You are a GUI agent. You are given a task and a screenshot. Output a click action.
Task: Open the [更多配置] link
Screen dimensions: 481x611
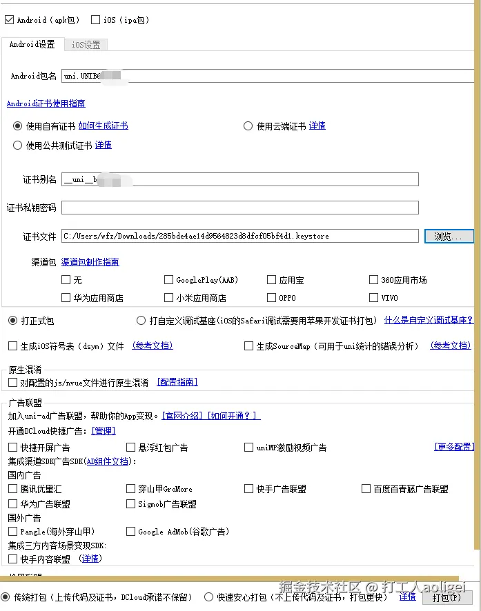pos(454,447)
